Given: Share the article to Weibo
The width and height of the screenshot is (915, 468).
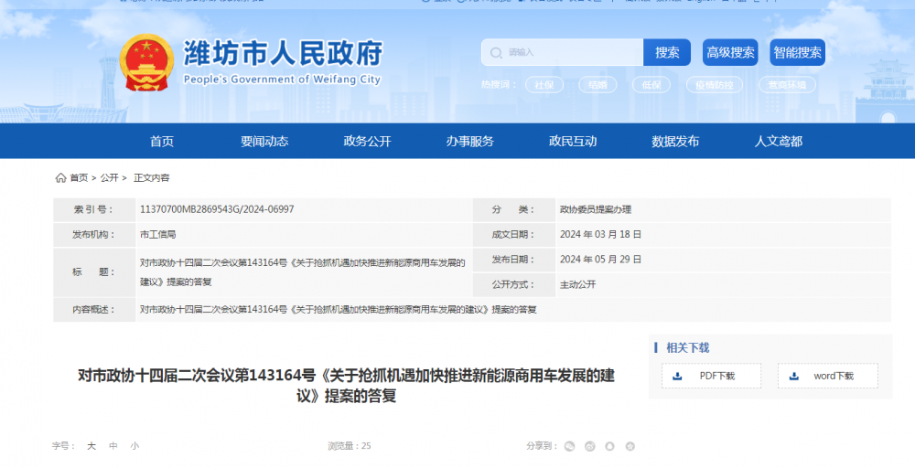Looking at the screenshot, I should (589, 447).
